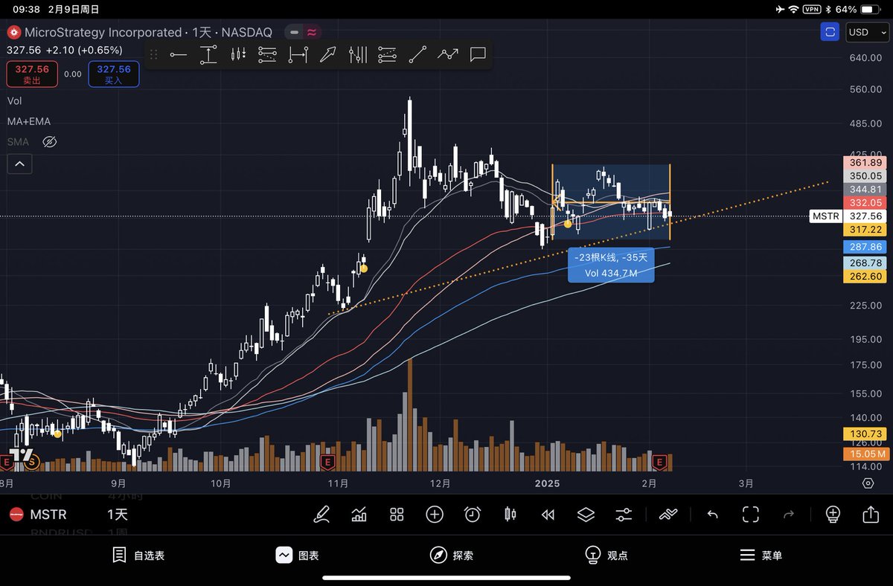
Task: Enter fullscreen chart mode
Action: coord(751,515)
